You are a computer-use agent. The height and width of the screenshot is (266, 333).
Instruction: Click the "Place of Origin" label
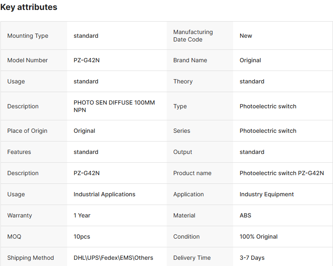[x=27, y=131]
